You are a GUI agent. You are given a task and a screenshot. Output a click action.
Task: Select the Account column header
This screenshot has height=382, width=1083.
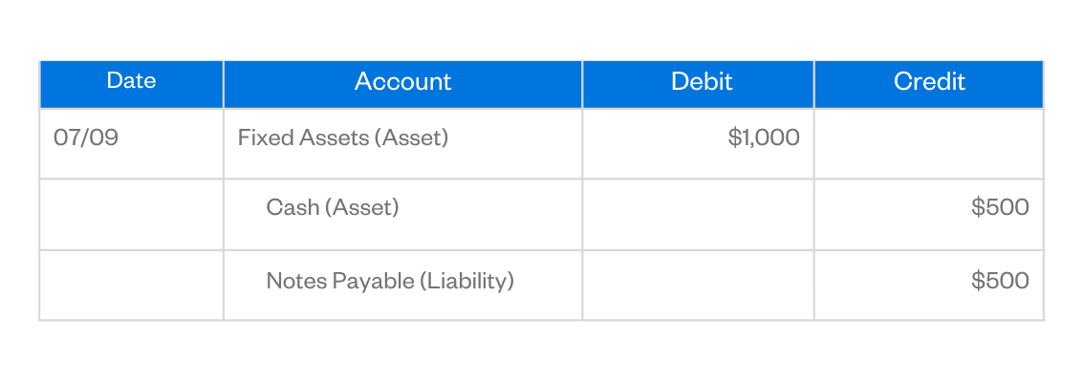pos(402,82)
